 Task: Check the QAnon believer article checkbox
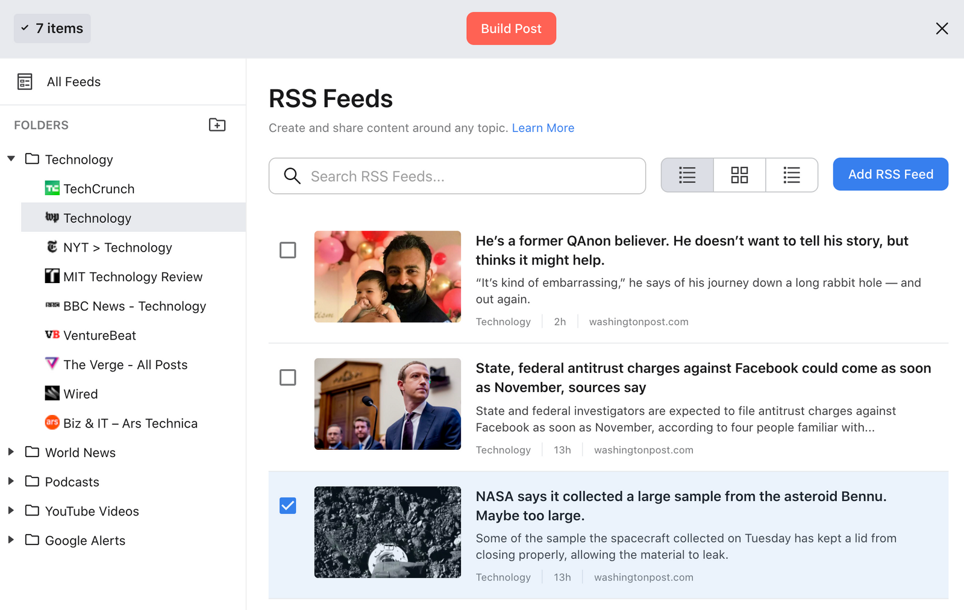pos(288,250)
